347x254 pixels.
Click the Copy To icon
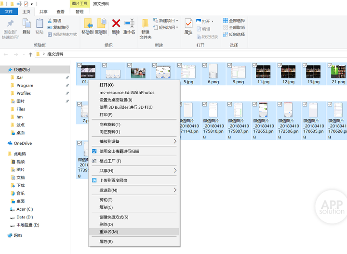[101, 23]
